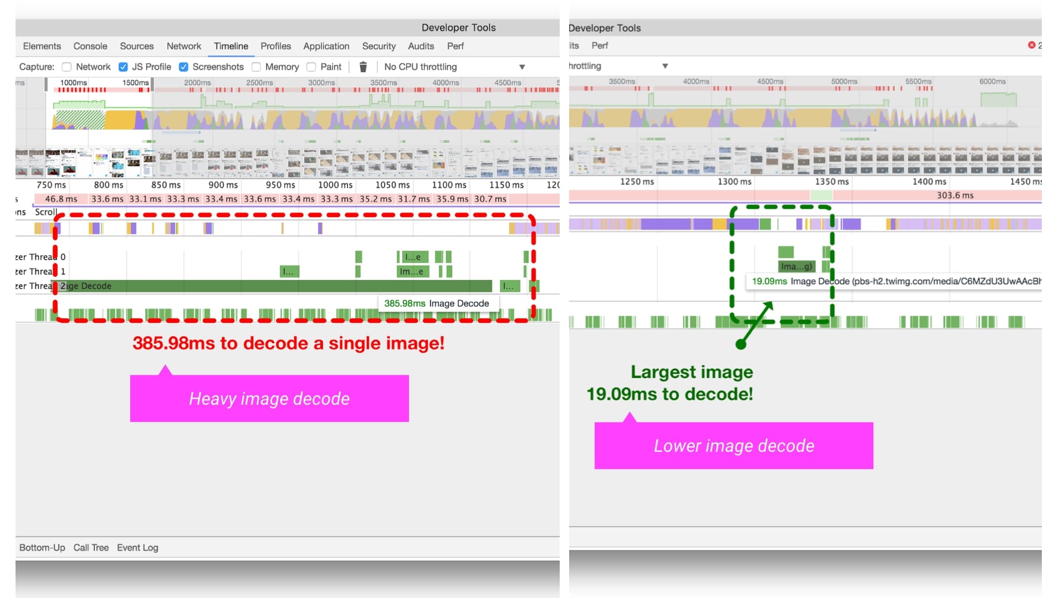Enable the Network capture checkbox
1064x598 pixels.
(x=67, y=67)
